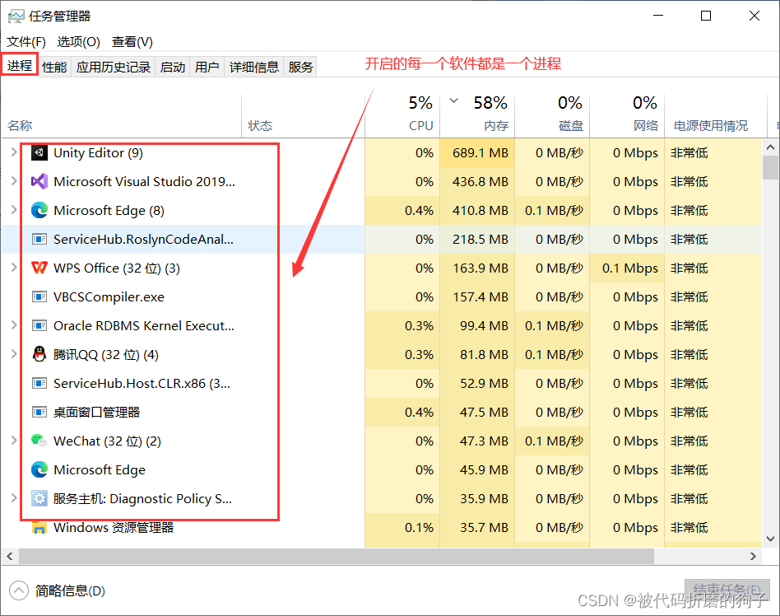Expand the WPS Office (32 位) group
780x616 pixels.
(14, 268)
